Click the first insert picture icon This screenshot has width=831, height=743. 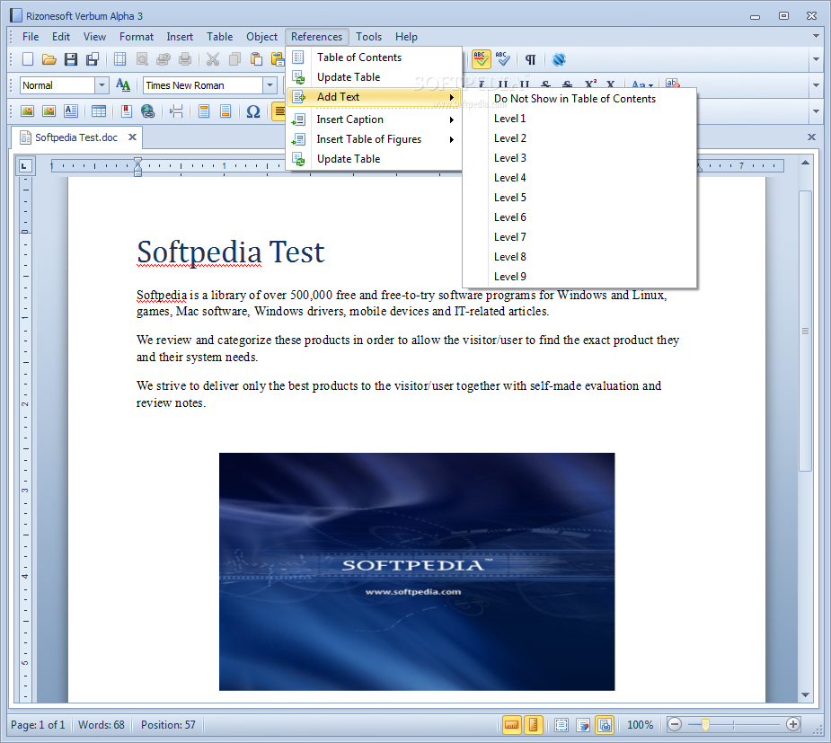point(27,111)
